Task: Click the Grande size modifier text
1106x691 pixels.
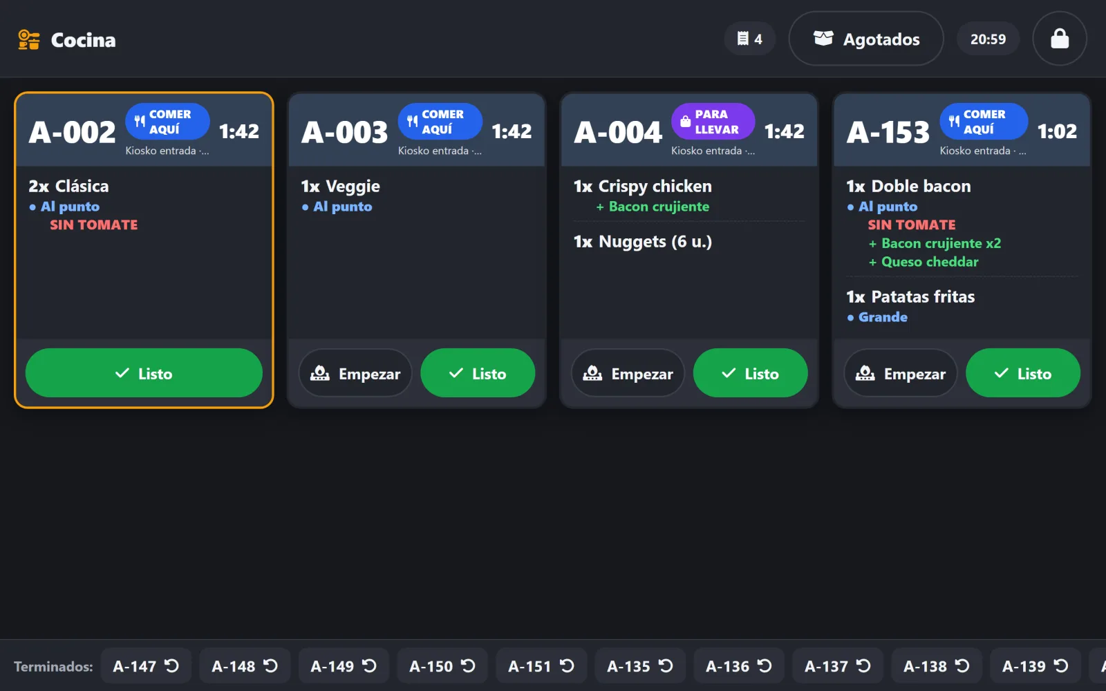Action: pyautogui.click(x=883, y=317)
